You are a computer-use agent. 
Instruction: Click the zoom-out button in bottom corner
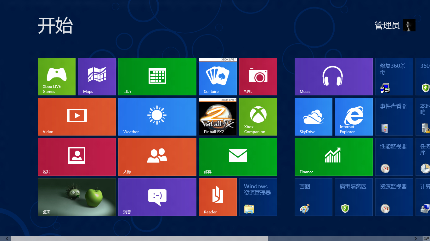[x=426, y=238]
